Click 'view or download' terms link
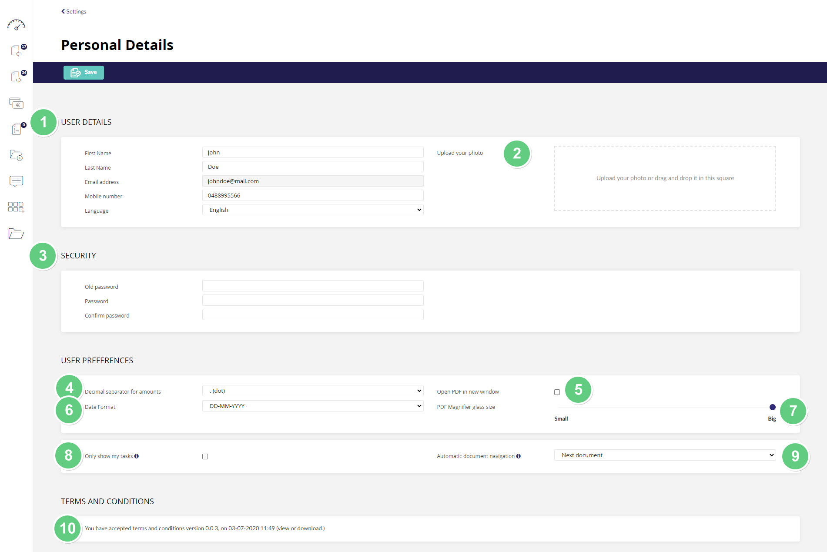The width and height of the screenshot is (827, 552). click(x=300, y=529)
